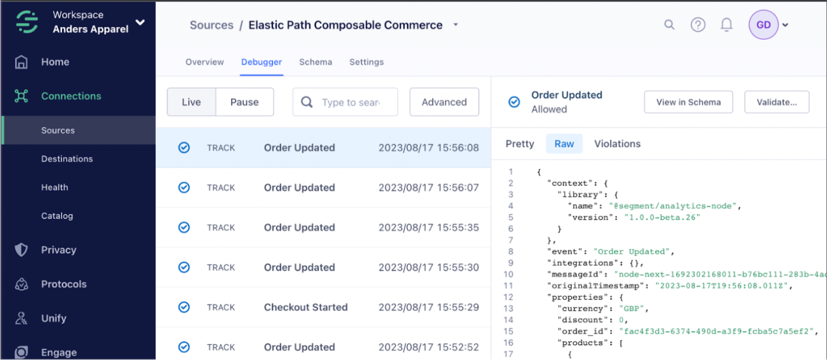This screenshot has width=827, height=360.
Task: Enable Live mode in the debugger
Action: click(x=192, y=102)
